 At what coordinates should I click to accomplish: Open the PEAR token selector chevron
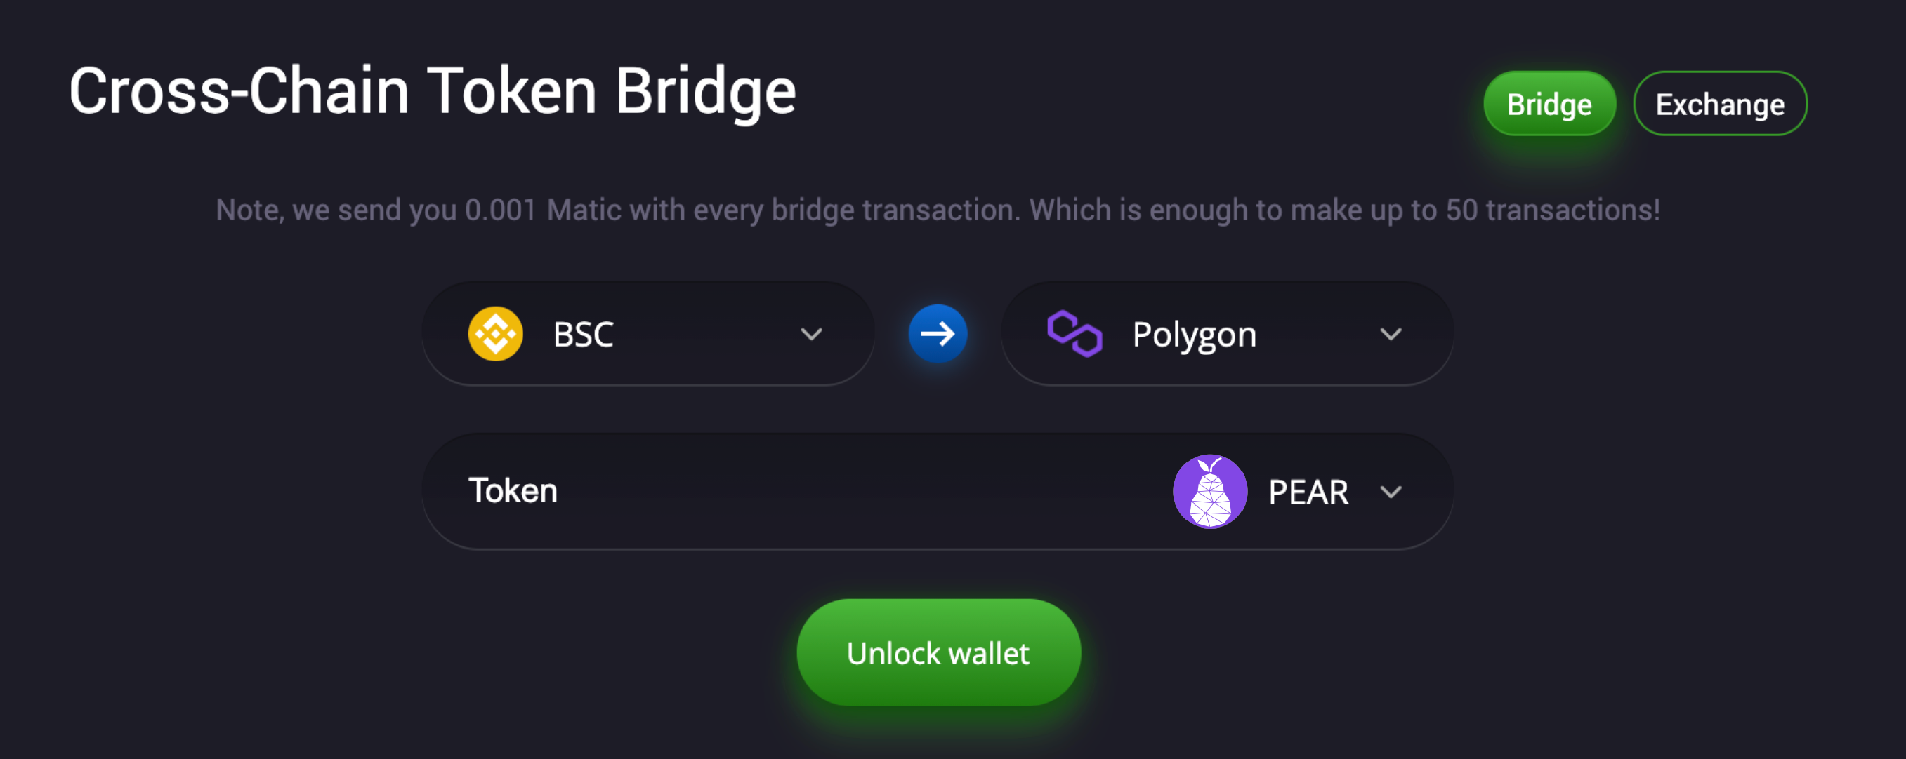[1391, 492]
